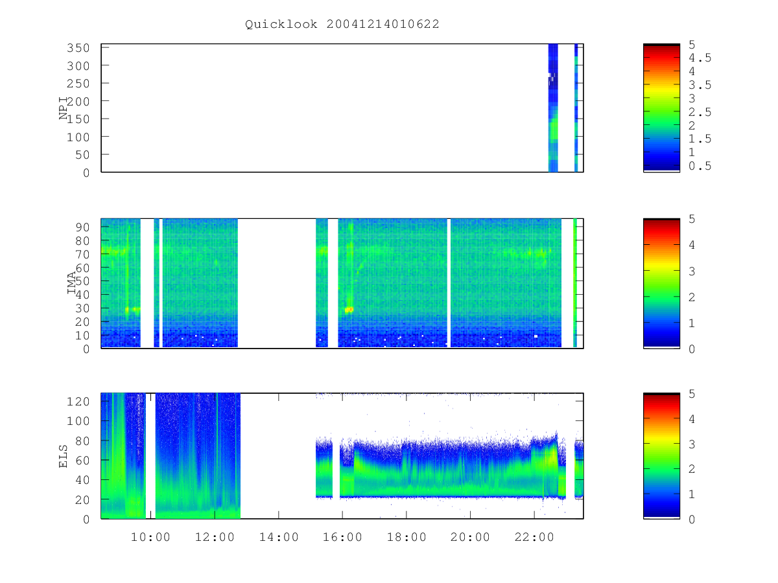The height and width of the screenshot is (583, 778).
Task: Click the NPI color scale bar
Action: [661, 108]
